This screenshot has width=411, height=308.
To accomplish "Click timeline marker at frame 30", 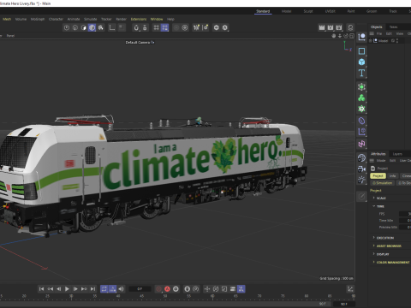I will coord(71,296).
